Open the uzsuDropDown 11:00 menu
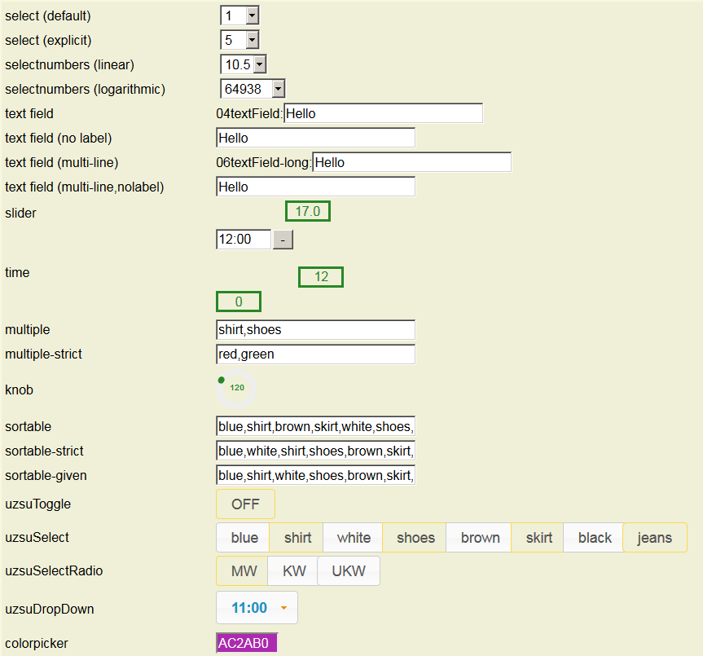 click(x=257, y=608)
